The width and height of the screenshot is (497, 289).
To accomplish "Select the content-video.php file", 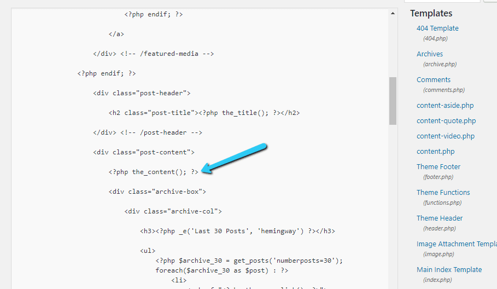I will point(446,136).
